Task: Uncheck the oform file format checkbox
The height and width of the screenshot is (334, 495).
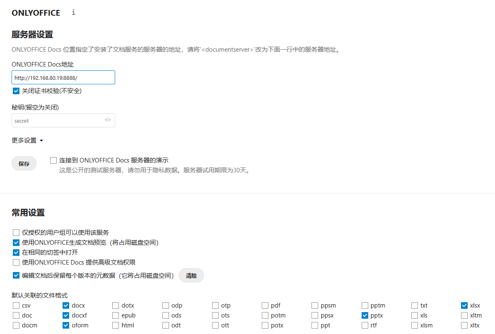Action: pyautogui.click(x=66, y=325)
